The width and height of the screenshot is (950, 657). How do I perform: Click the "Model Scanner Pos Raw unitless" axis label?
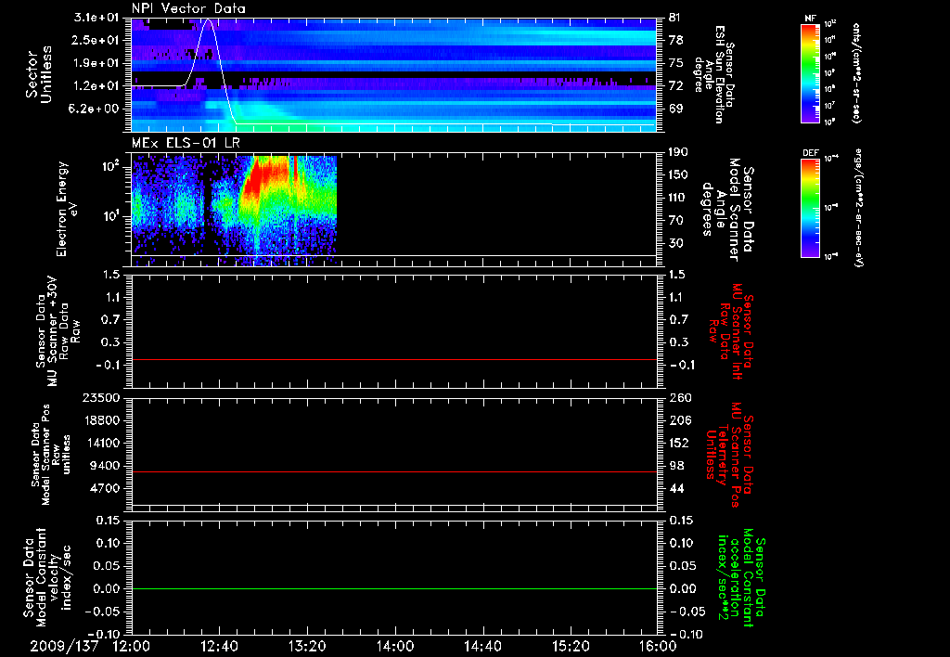pos(49,455)
